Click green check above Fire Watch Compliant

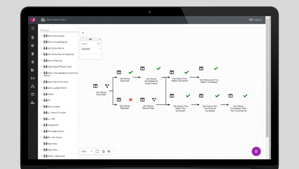[x=187, y=72]
